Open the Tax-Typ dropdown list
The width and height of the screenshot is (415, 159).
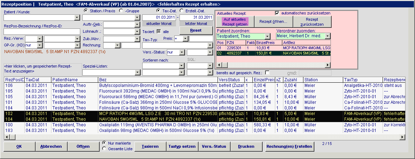[x=210, y=45]
